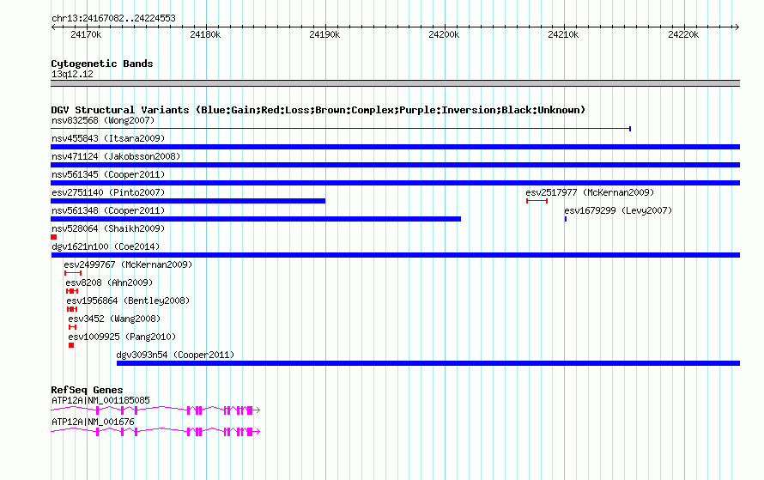
Task: Click the 24190k ruler tick label
Action: tap(324, 34)
